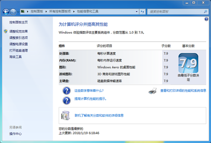Click the 图形: row label
The width and height of the screenshot is (211, 143).
pyautogui.click(x=63, y=67)
